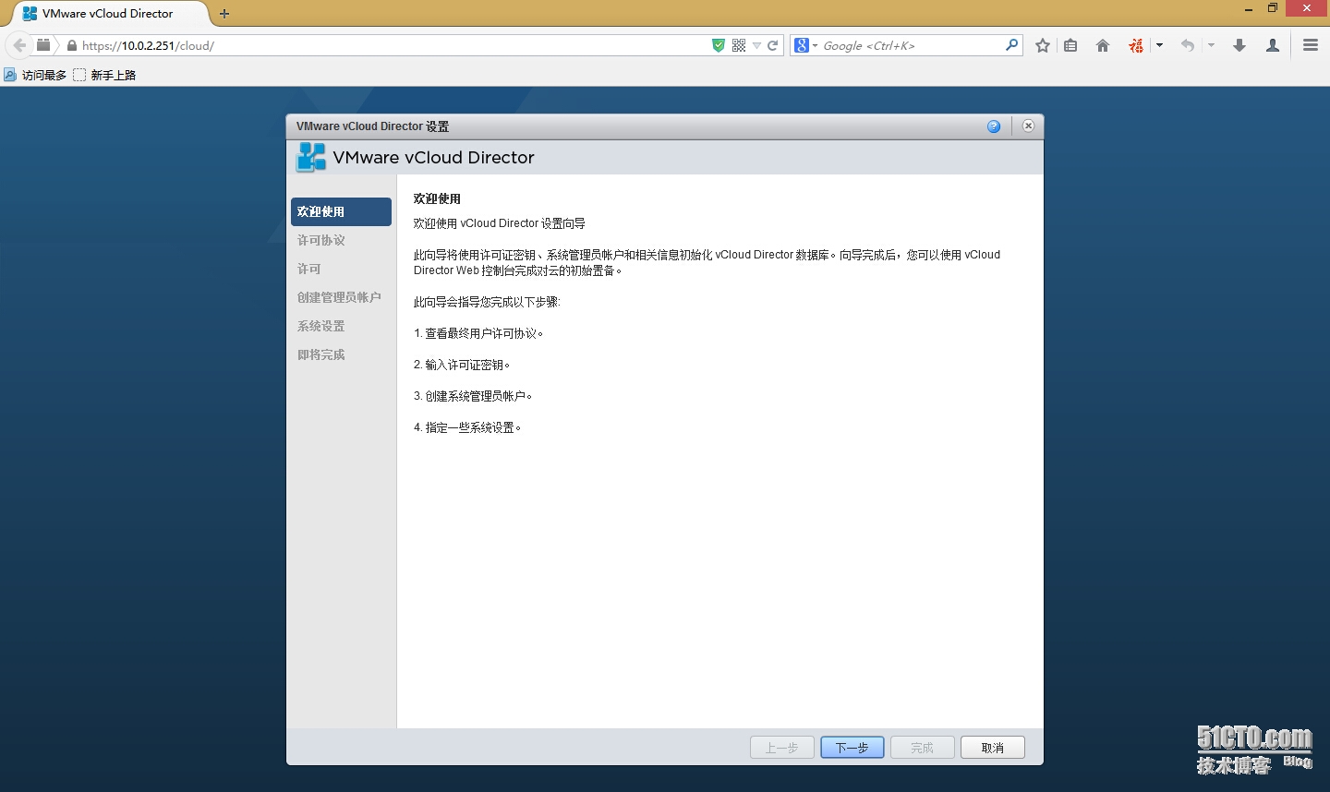
Task: Go to the browser home page icon
Action: tap(1103, 45)
